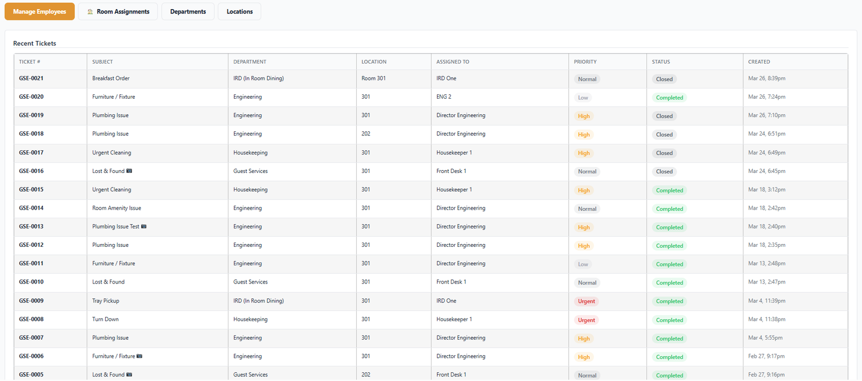862x381 pixels.
Task: Click the Room Assignments hotel icon
Action: coord(90,12)
